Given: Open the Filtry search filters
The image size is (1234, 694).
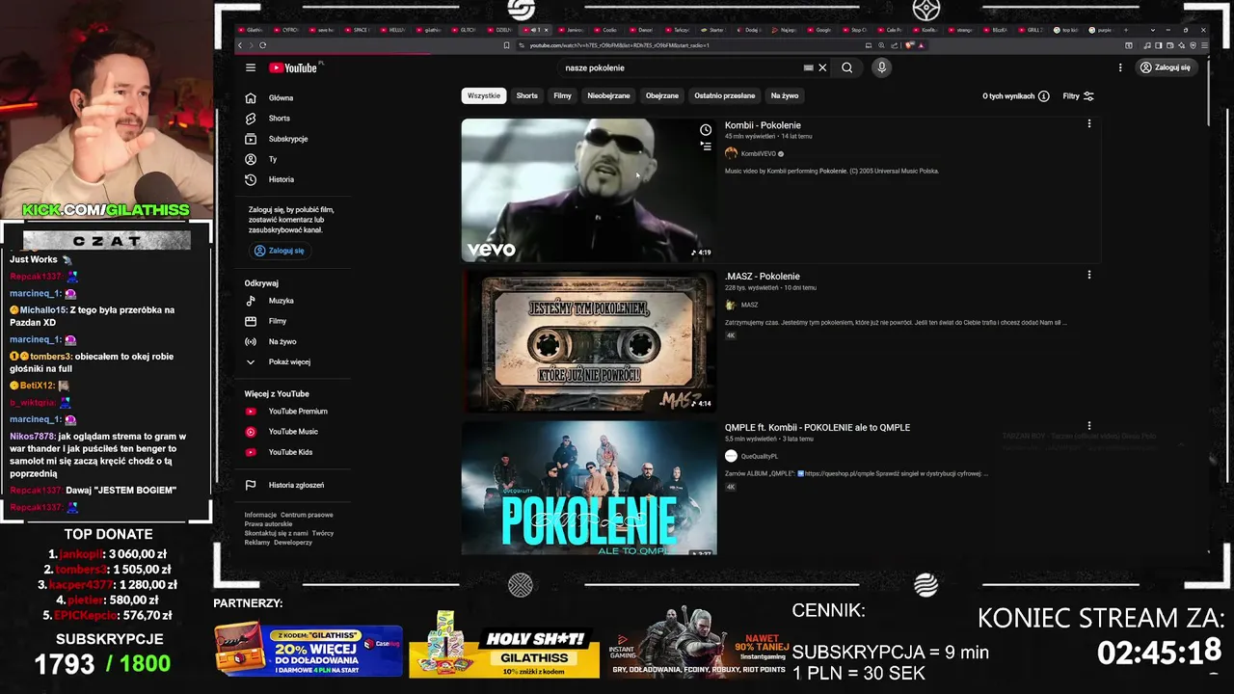Looking at the screenshot, I should coord(1078,96).
